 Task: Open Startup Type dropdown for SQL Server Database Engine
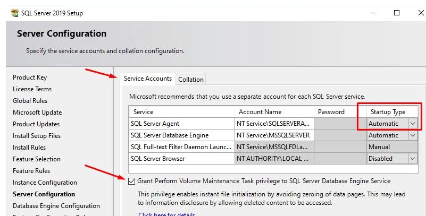[413, 135]
